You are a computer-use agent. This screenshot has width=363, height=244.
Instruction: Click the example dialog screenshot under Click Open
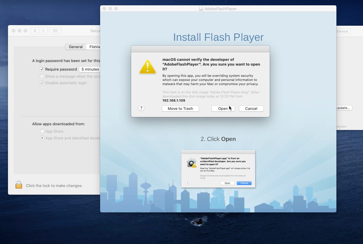pos(218,169)
